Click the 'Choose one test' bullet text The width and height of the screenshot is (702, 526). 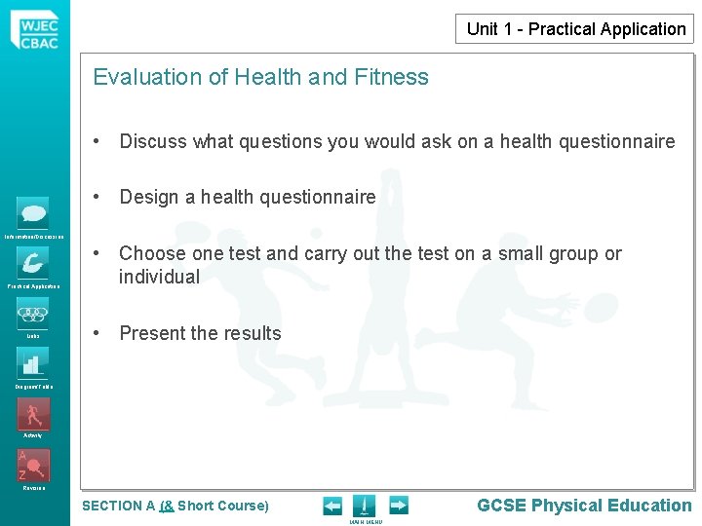click(x=370, y=265)
